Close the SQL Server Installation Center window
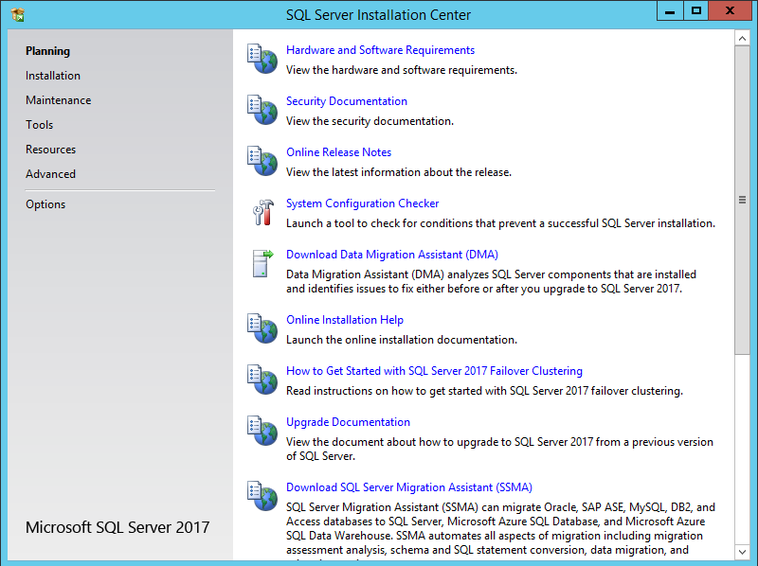758x566 pixels. 730,10
